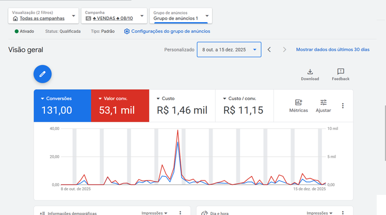Download the overview report

[x=310, y=75]
